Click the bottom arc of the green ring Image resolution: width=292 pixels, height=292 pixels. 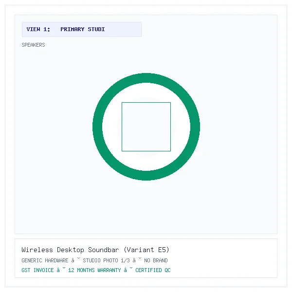click(146, 176)
